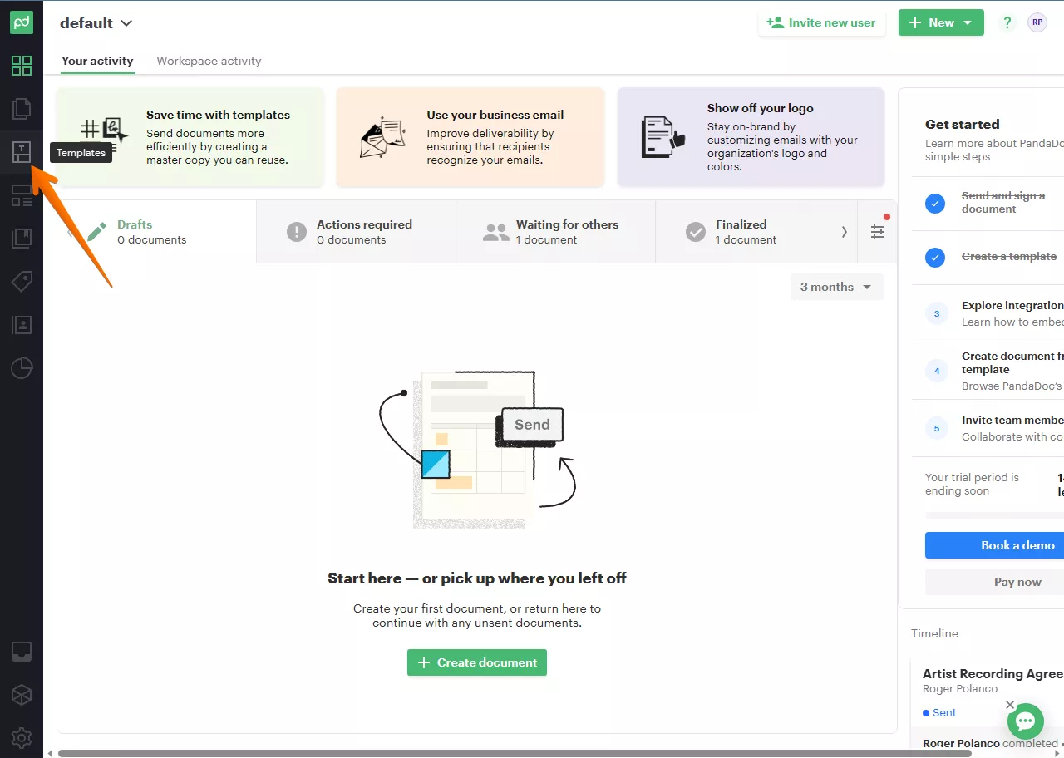Open Settings gear in sidebar
This screenshot has width=1064, height=758.
22,737
